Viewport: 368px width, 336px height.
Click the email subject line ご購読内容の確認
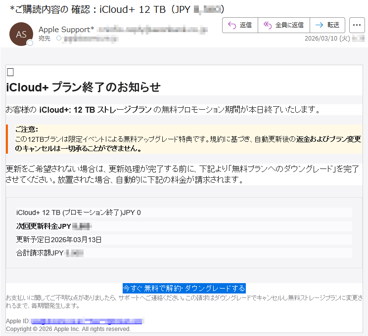[117, 9]
